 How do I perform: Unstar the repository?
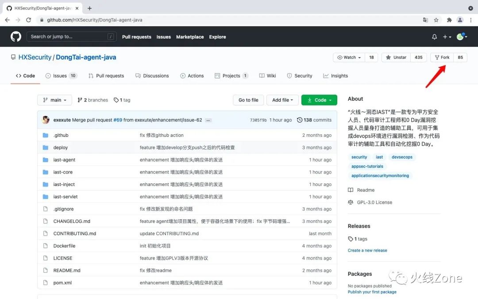[x=396, y=57]
